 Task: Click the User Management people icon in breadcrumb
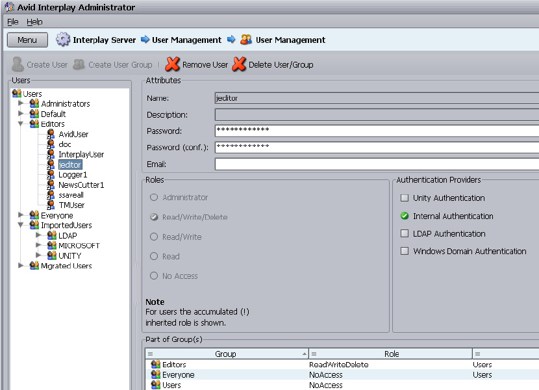click(x=245, y=40)
